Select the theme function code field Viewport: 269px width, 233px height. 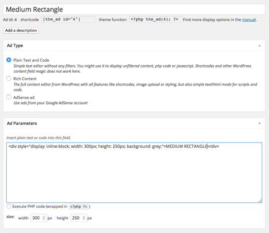(156, 19)
